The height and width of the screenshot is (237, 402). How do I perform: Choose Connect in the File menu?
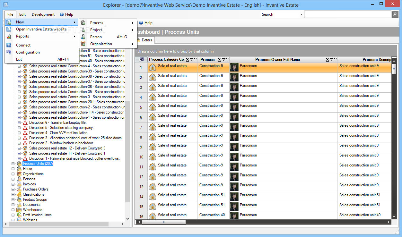click(42, 45)
